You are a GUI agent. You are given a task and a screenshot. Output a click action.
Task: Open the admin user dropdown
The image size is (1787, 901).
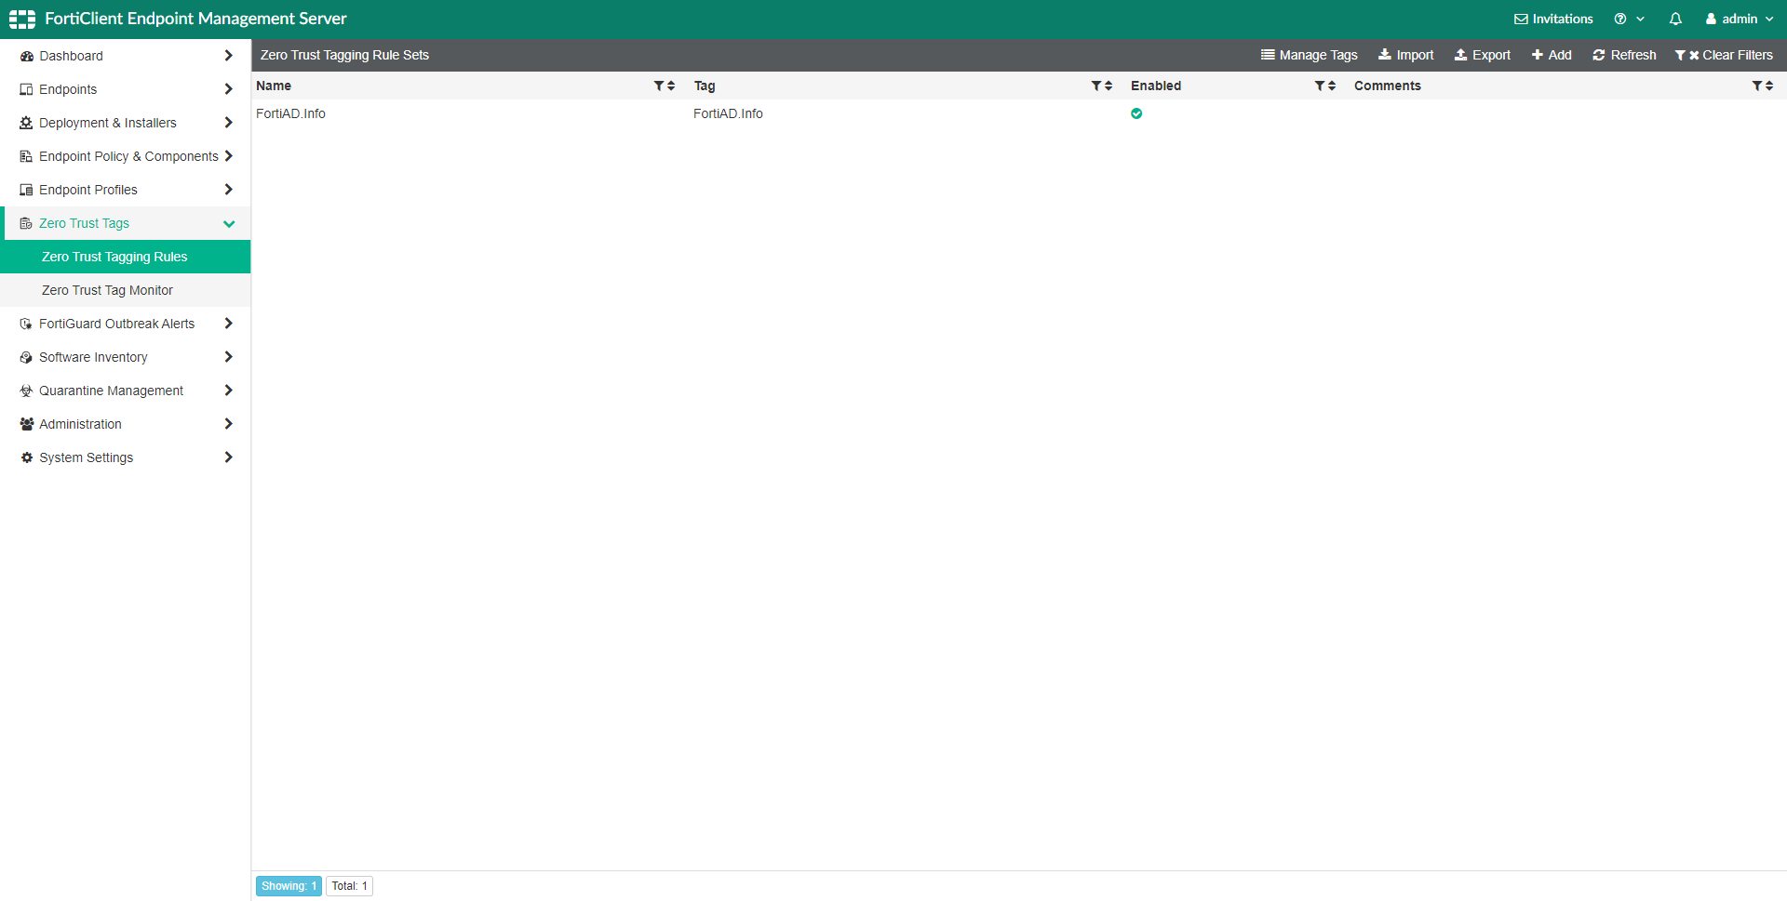coord(1739,19)
